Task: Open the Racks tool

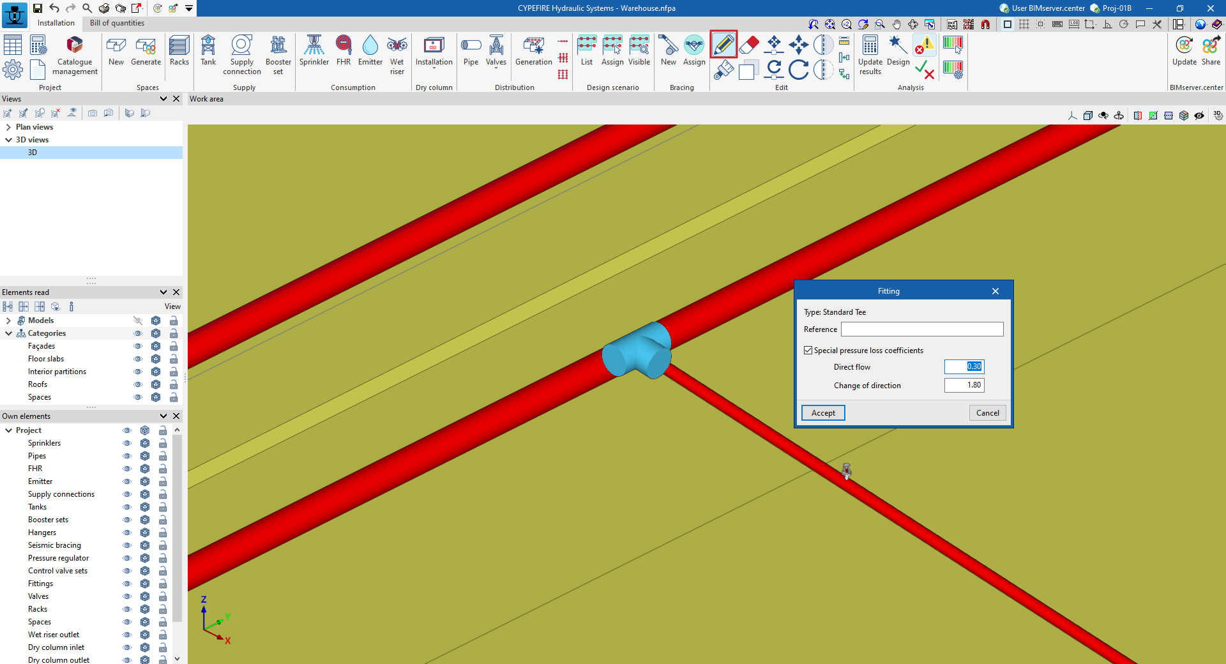Action: pyautogui.click(x=179, y=50)
